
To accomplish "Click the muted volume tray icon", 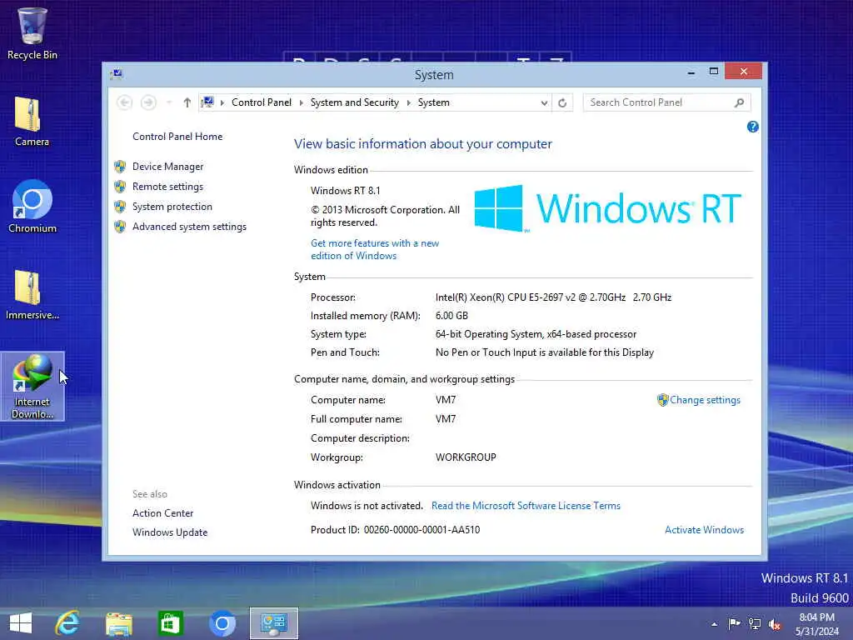I will (x=774, y=624).
